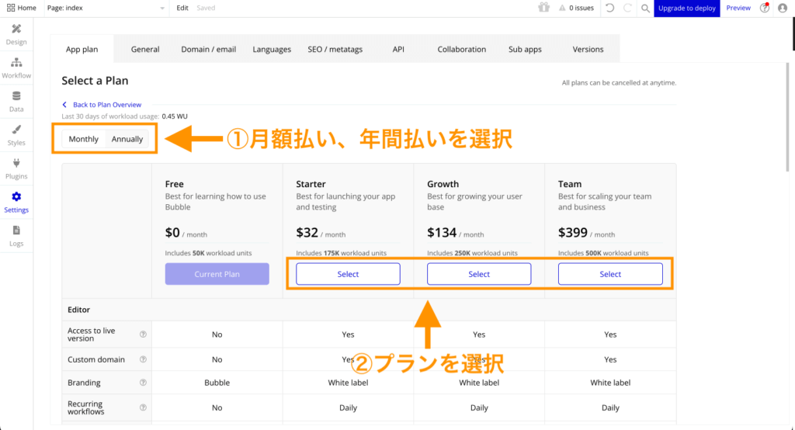Click the Select a Plan heading

click(x=95, y=81)
